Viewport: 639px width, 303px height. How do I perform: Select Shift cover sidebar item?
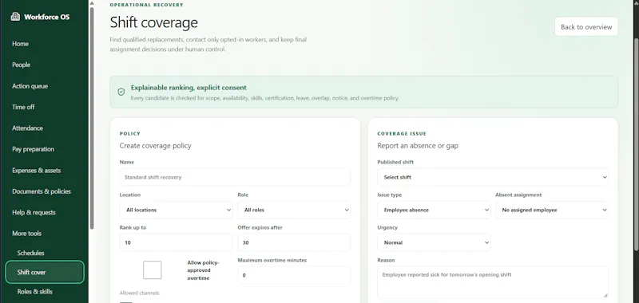45,272
